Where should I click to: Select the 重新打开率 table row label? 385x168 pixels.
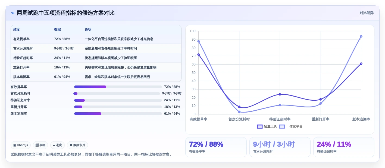[21, 67]
